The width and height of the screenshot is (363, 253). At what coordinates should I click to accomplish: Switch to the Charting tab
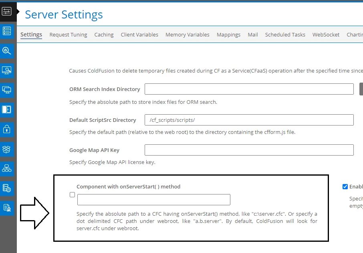(x=355, y=34)
